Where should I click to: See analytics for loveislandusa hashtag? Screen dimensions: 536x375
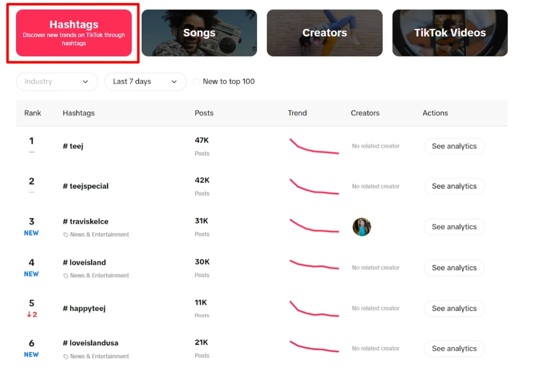[454, 349]
